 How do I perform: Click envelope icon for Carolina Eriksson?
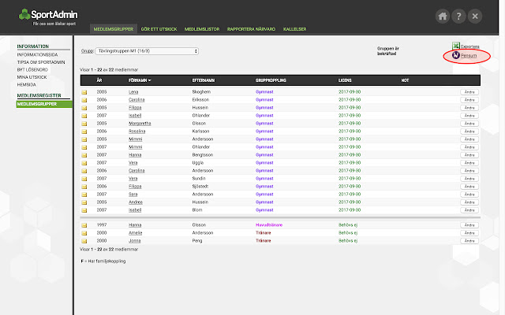click(x=84, y=100)
